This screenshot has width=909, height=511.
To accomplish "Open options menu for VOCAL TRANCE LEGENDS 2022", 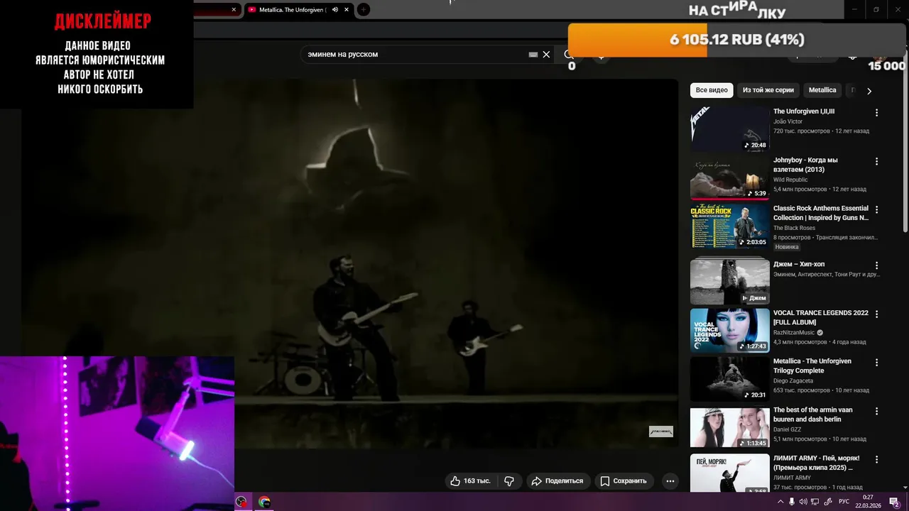I will (x=876, y=314).
